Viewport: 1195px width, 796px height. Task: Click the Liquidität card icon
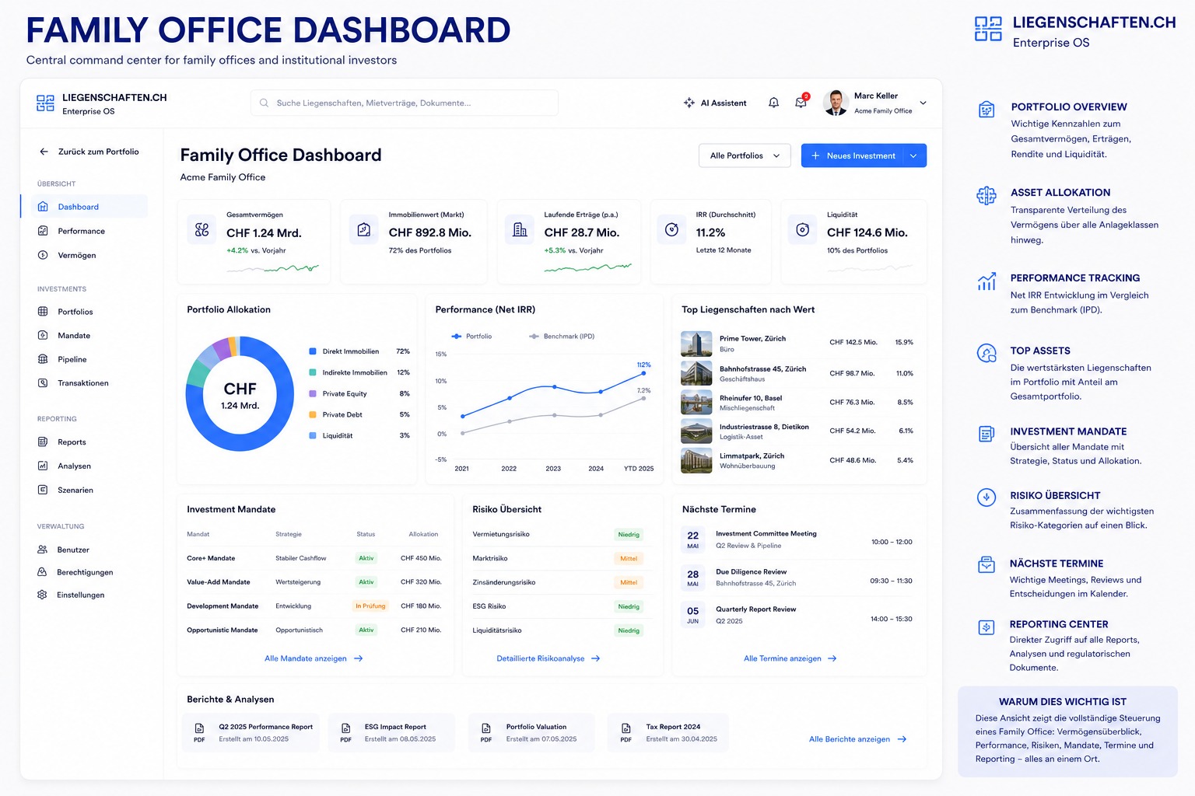[803, 230]
